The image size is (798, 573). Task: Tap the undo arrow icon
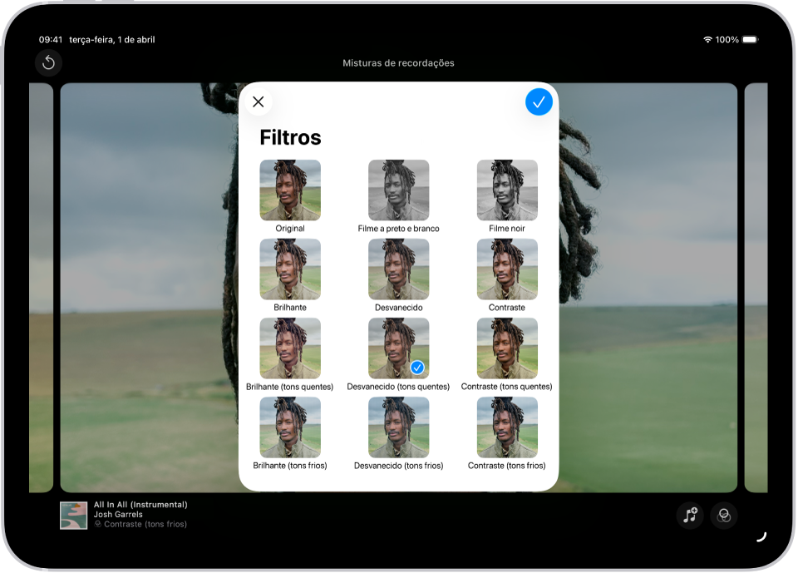(x=48, y=62)
